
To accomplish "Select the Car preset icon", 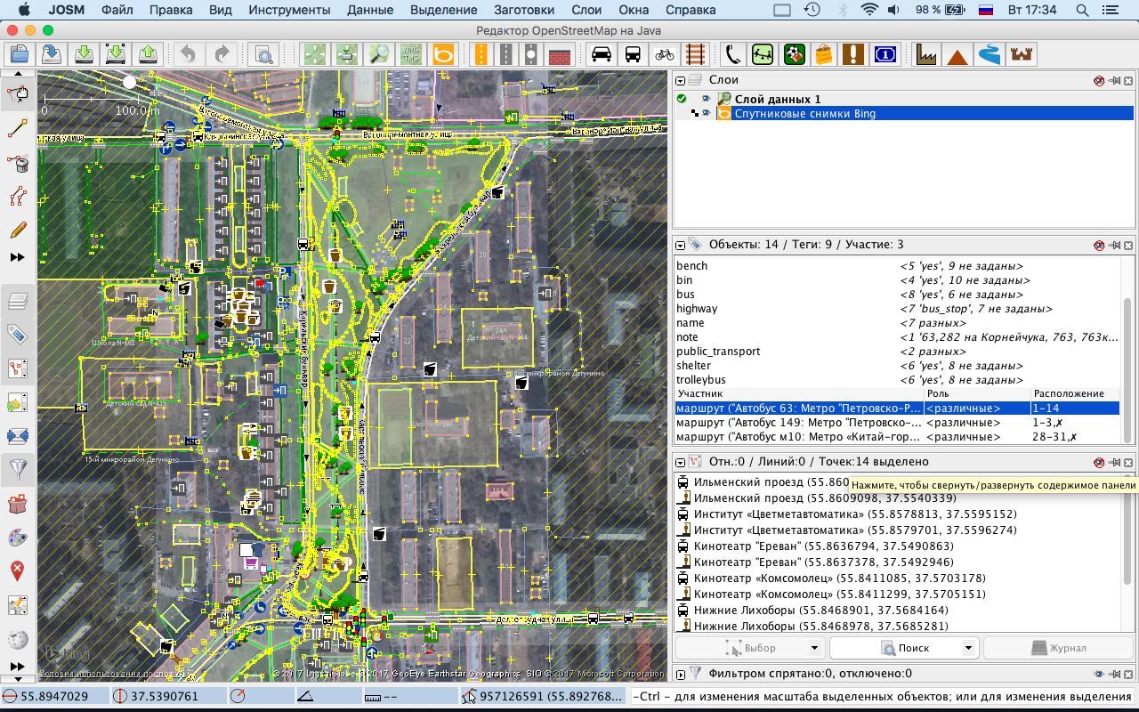I will [602, 54].
